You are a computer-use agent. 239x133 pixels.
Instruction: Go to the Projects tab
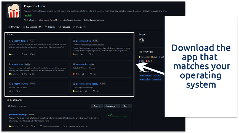click(x=50, y=27)
